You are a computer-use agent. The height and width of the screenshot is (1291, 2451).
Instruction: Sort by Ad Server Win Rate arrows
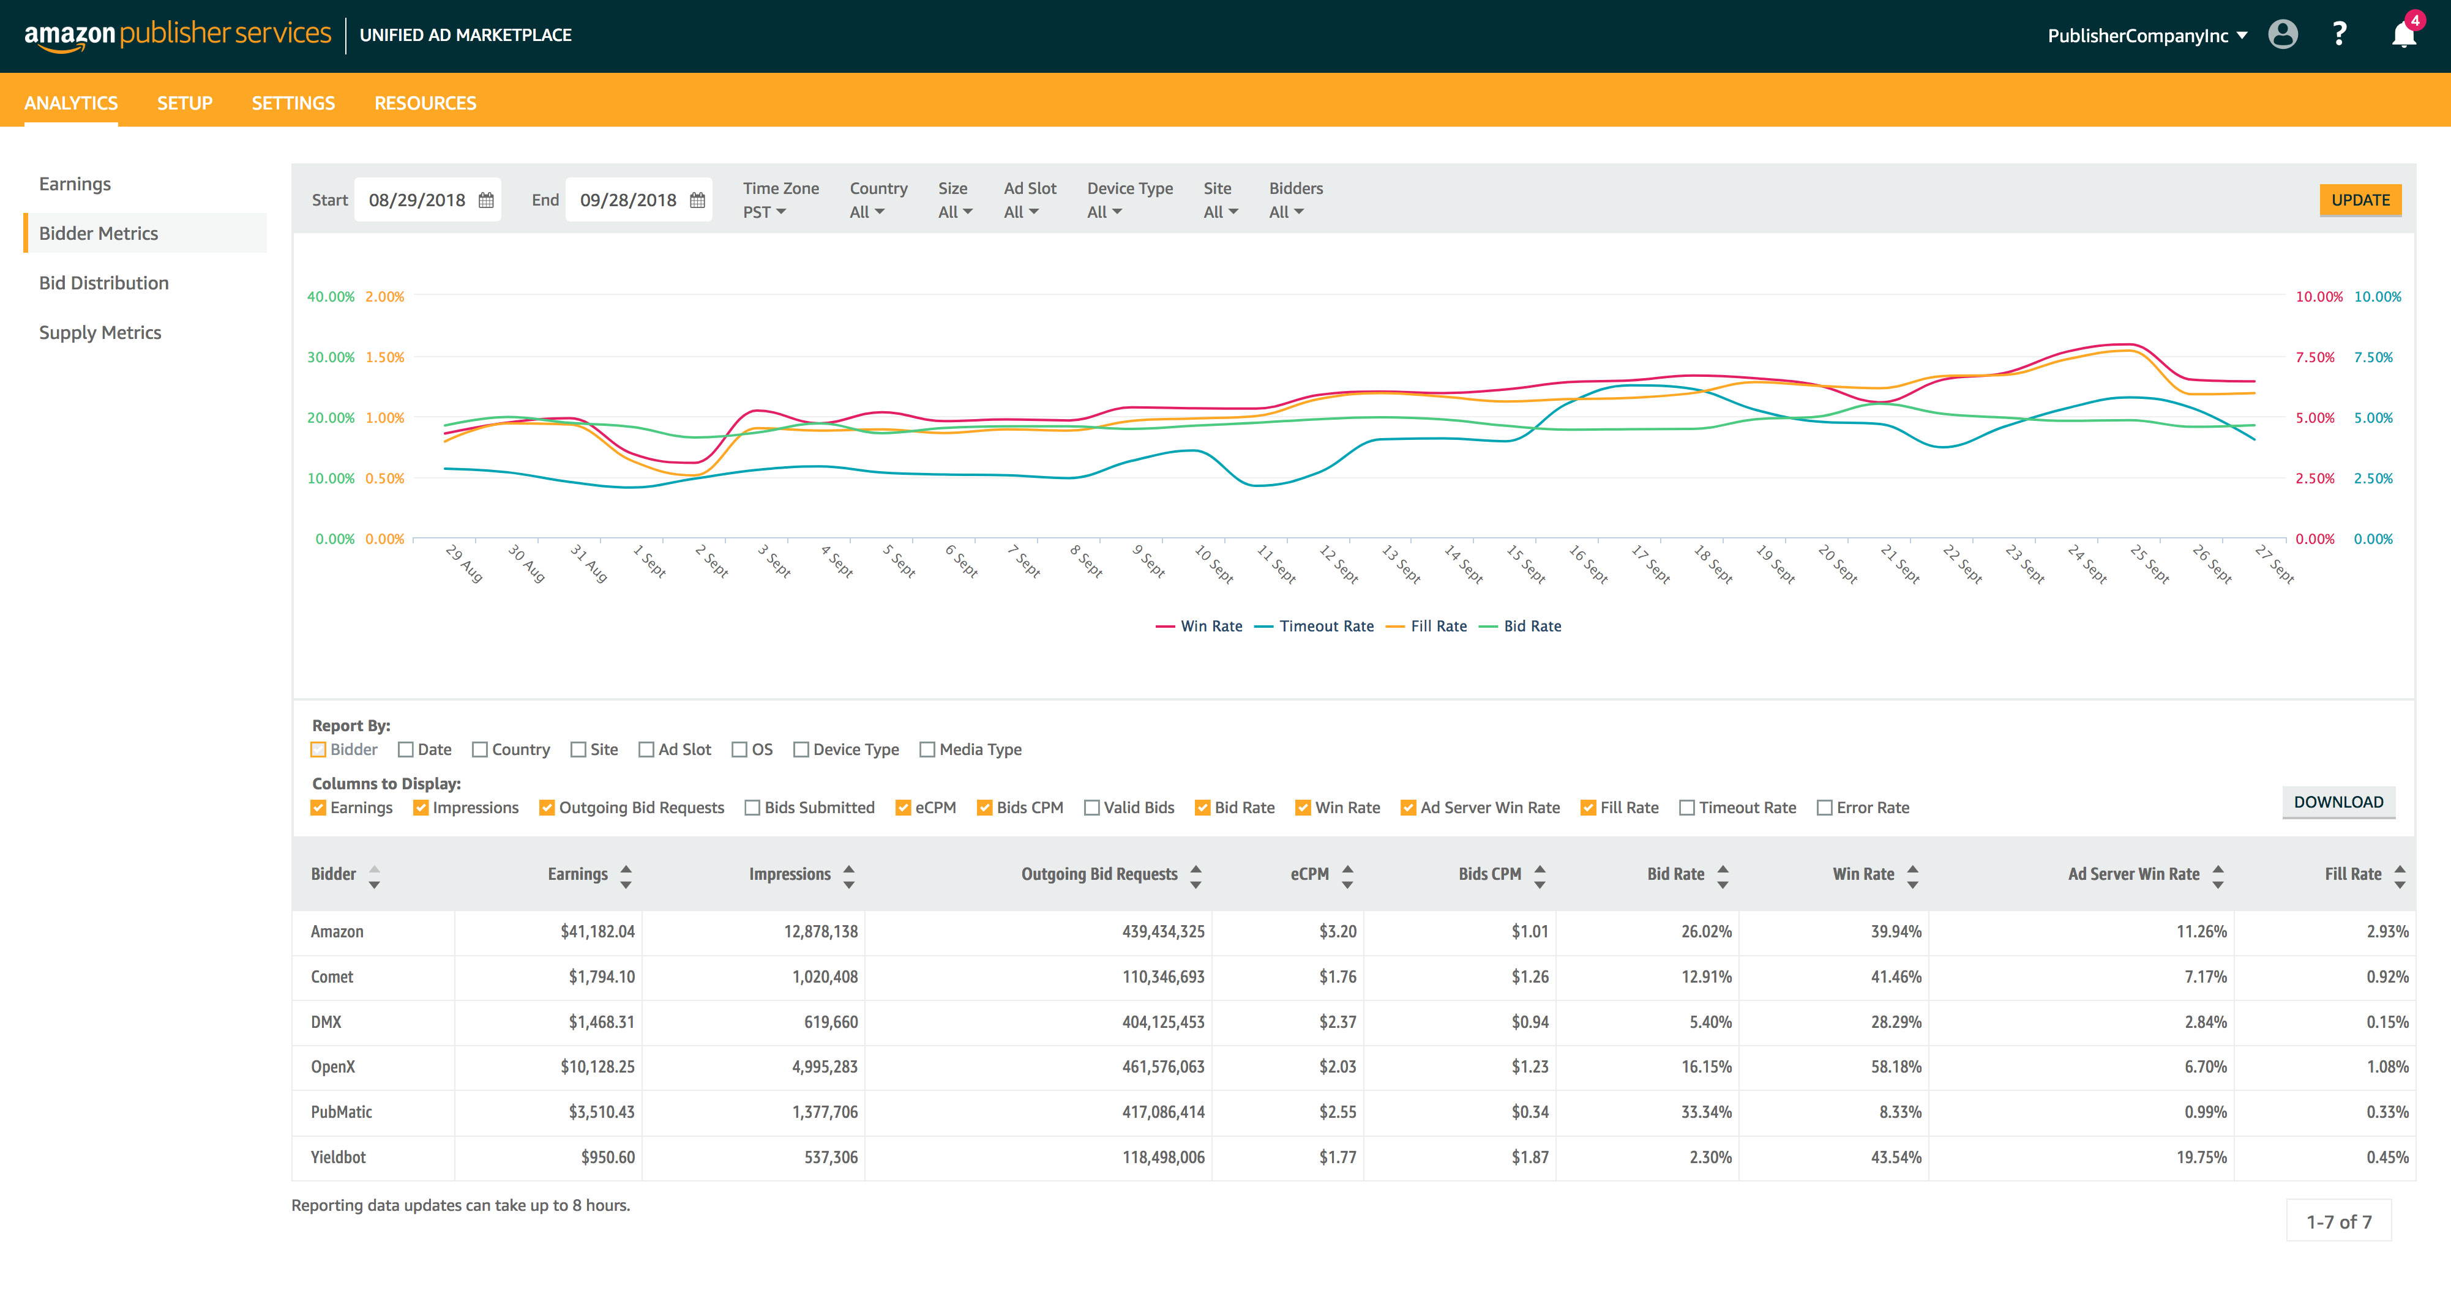[2218, 876]
